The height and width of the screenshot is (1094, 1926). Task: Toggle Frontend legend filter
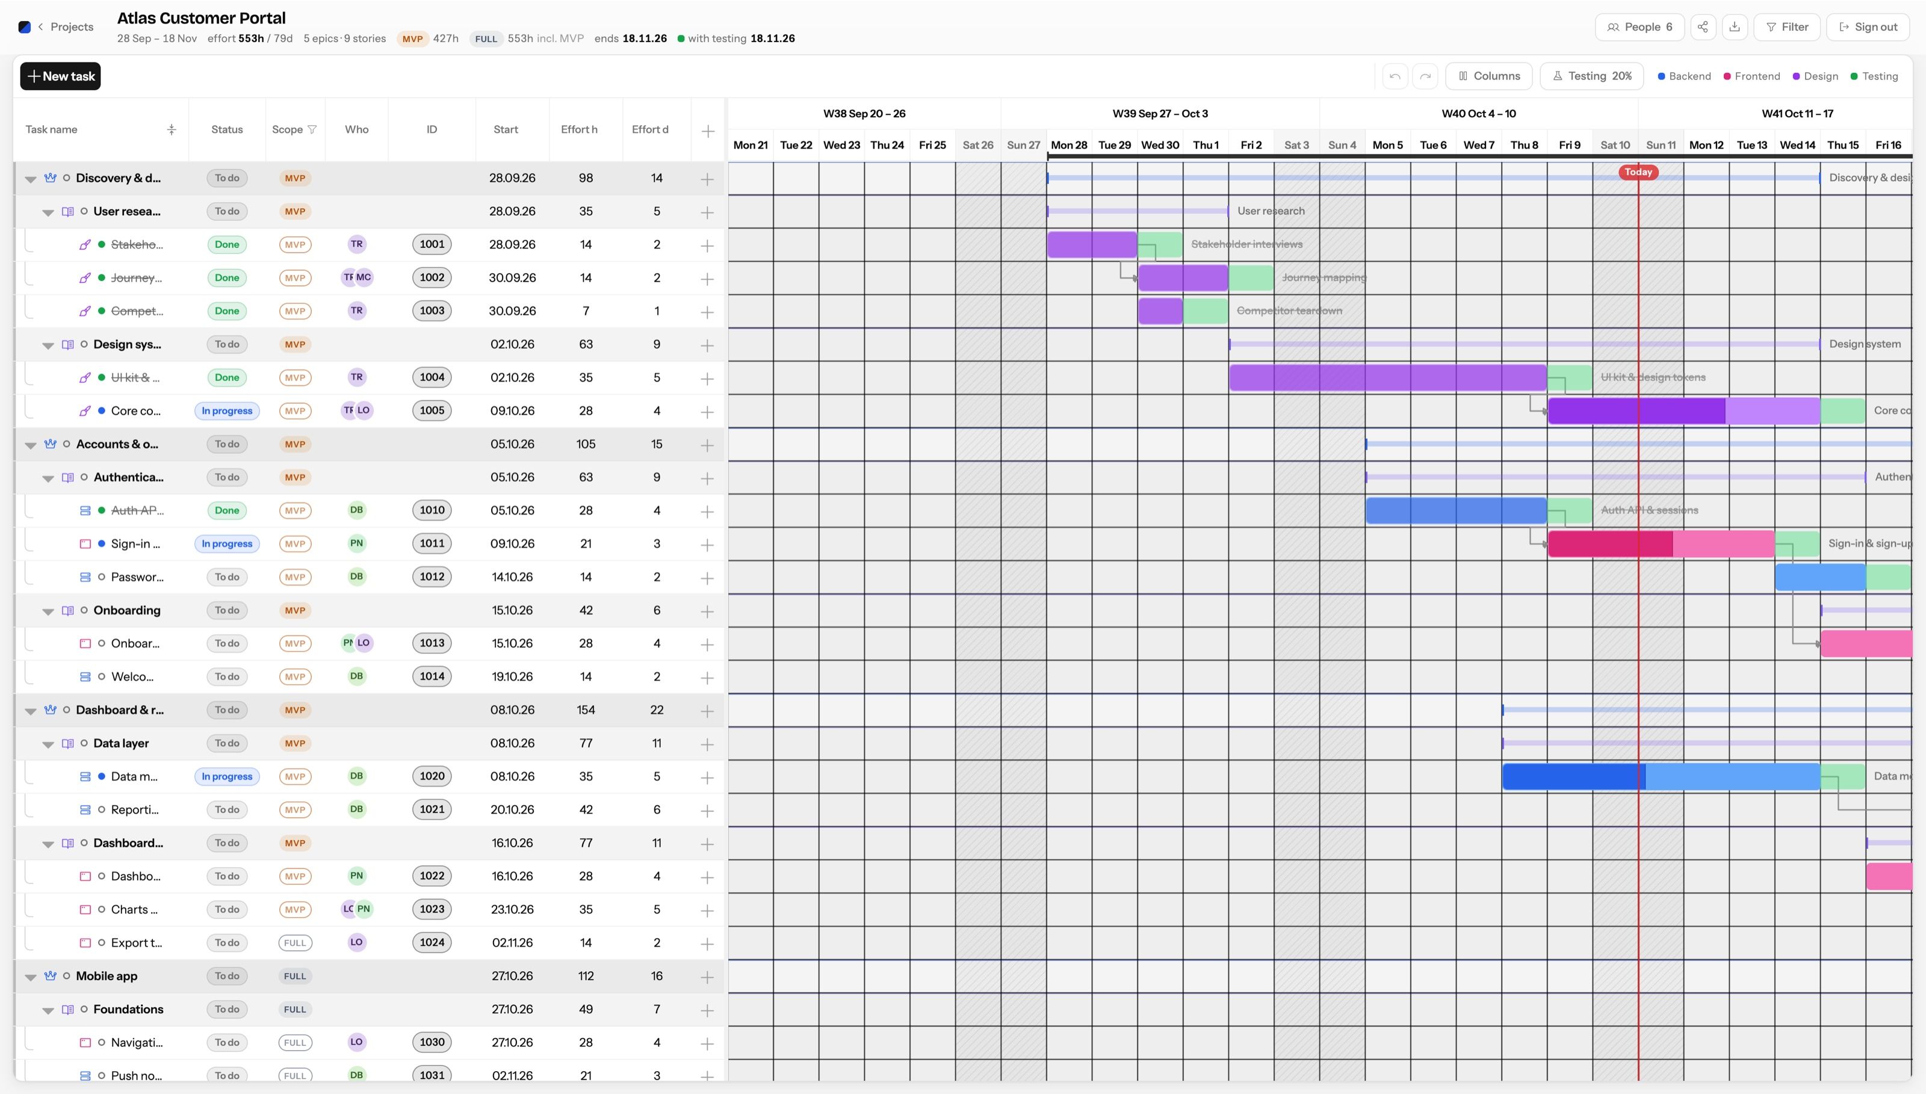[x=1751, y=76]
